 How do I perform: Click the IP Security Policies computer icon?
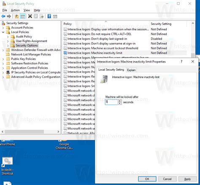click(8, 72)
